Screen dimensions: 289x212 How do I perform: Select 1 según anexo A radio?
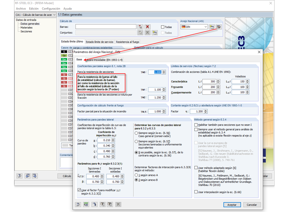[x=136, y=175]
